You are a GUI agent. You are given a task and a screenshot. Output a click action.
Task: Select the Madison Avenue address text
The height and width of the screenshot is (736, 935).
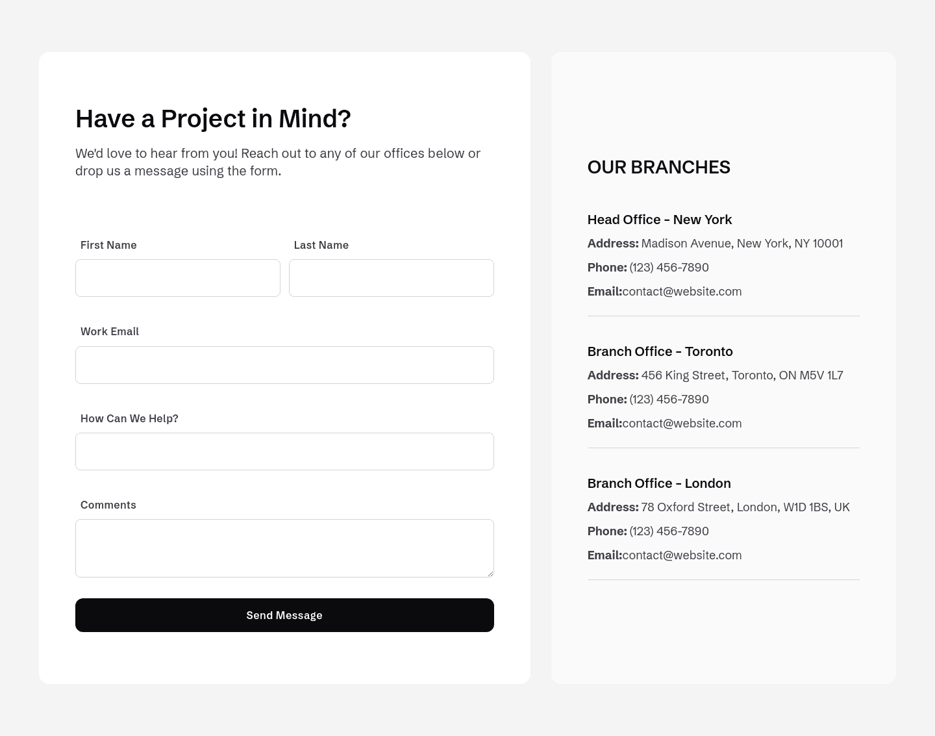point(742,244)
